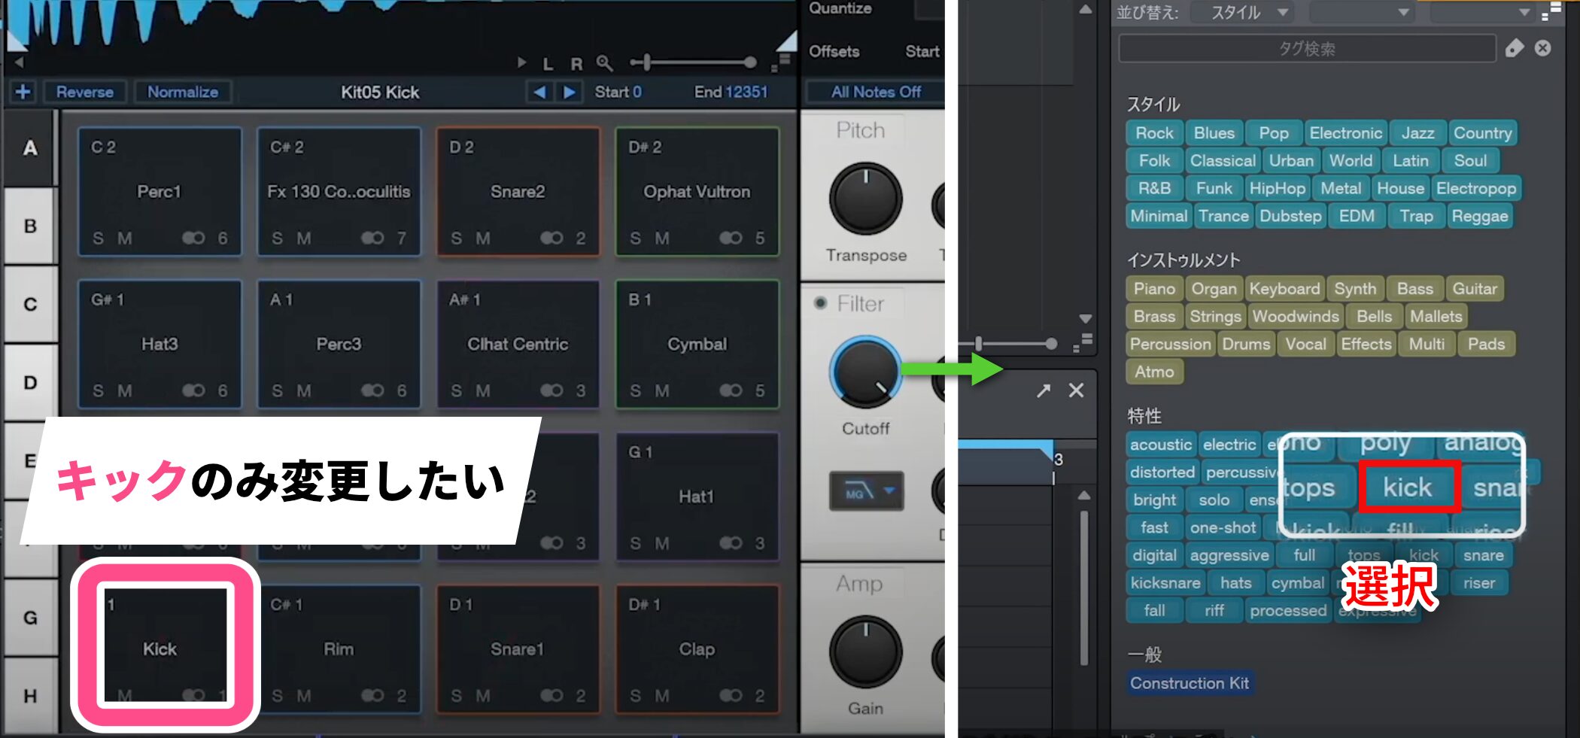This screenshot has height=738, width=1580.
Task: Open the filter type dropdown below Cutoff
Action: click(x=866, y=492)
